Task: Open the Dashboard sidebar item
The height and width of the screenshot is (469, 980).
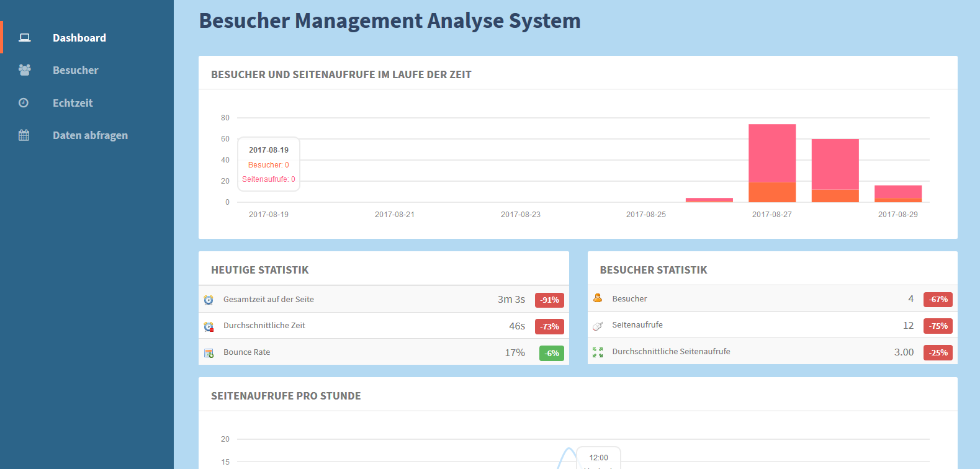Action: click(x=87, y=37)
